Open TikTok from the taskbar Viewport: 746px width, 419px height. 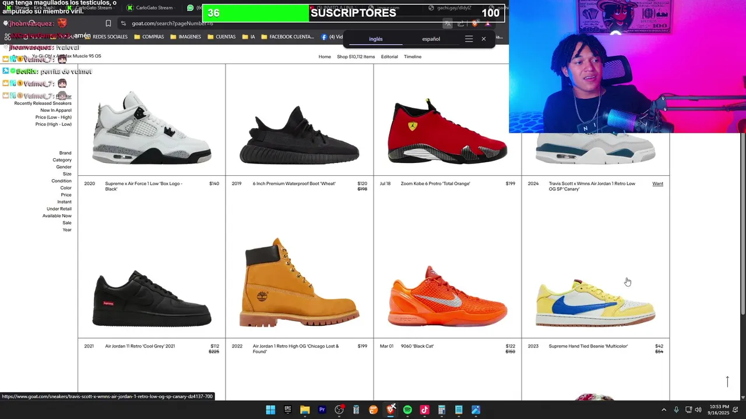424,410
